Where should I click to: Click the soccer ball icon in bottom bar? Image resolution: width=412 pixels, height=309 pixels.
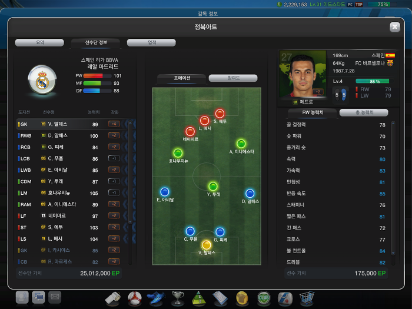click(135, 298)
